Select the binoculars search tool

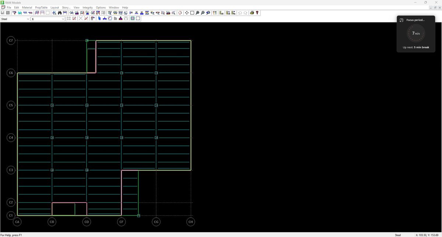(60, 12)
